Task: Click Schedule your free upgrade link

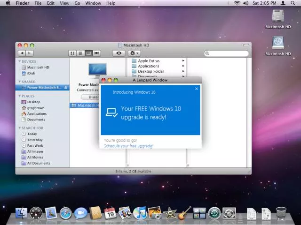Action: (x=128, y=146)
